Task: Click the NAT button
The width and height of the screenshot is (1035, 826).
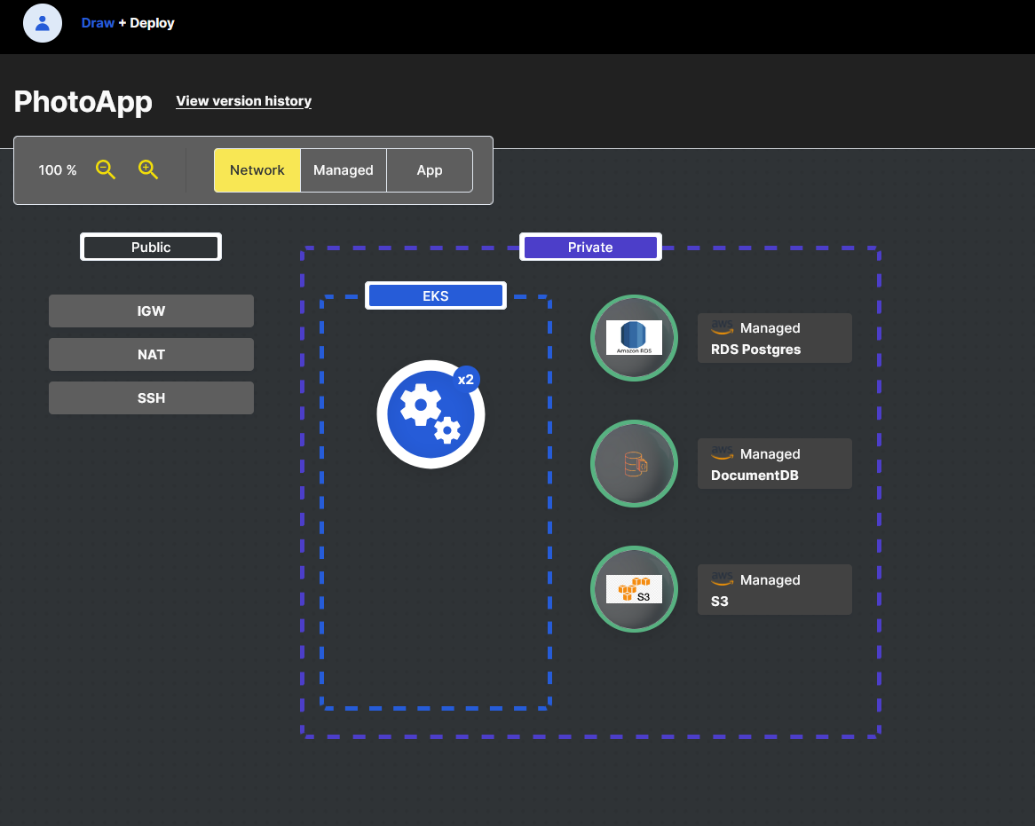Action: click(x=151, y=354)
